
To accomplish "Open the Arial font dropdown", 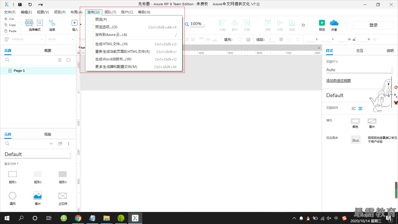I will point(61,39).
